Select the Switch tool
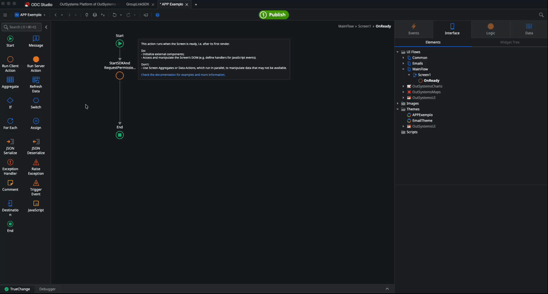The image size is (548, 294). 36,103
